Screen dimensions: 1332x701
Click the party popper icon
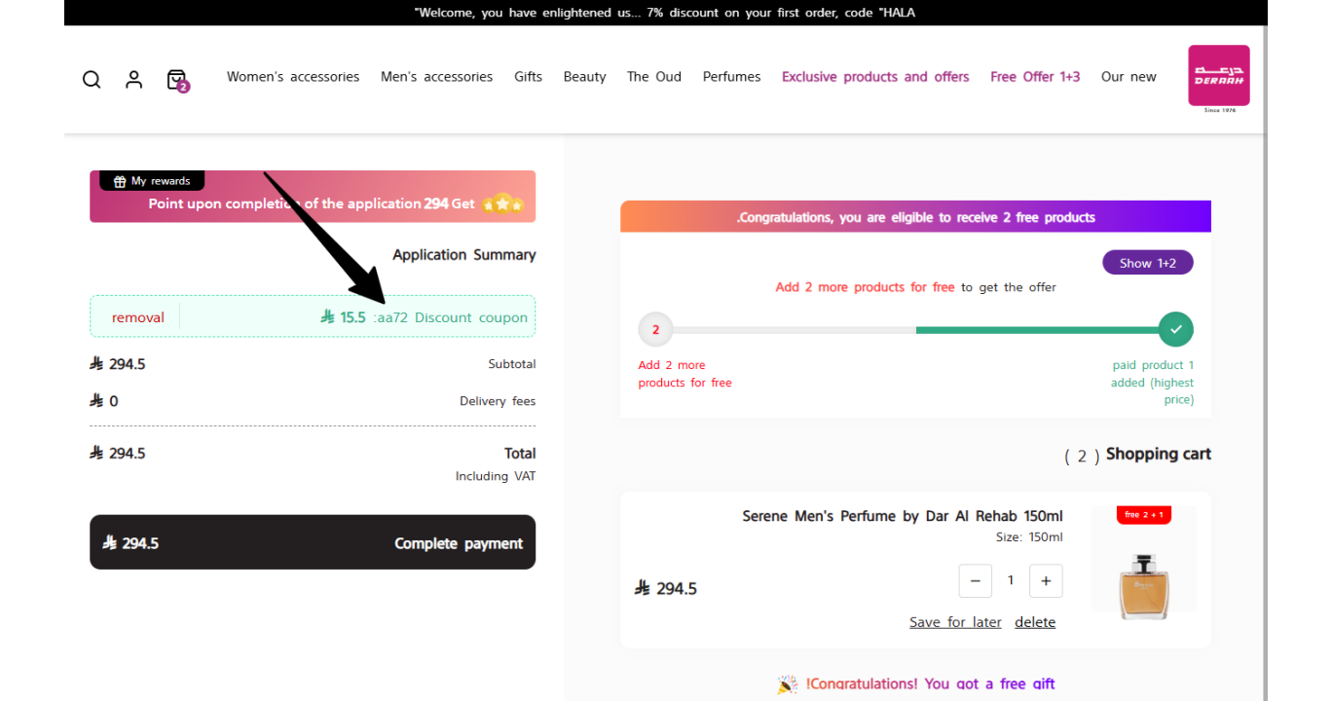(787, 685)
